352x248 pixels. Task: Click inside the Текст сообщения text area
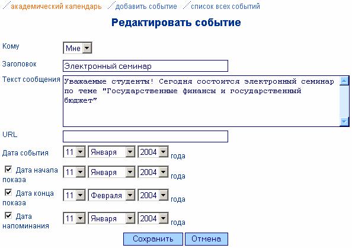[x=201, y=101]
